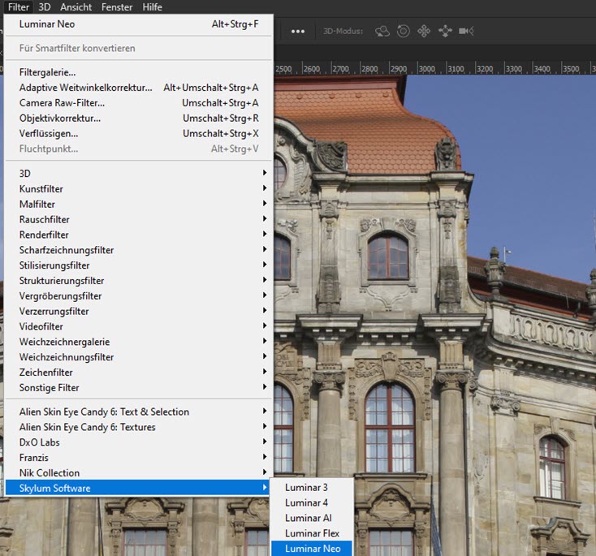Select the 3D orbit/rotate mode icon

click(382, 31)
